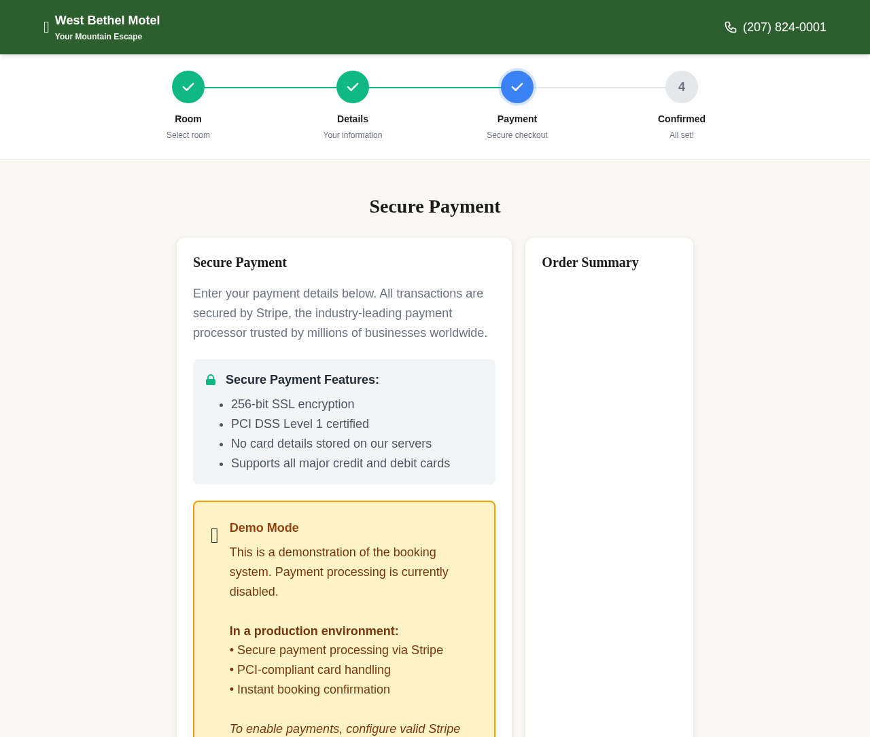Click the checkmark icon above Details

coord(353,86)
